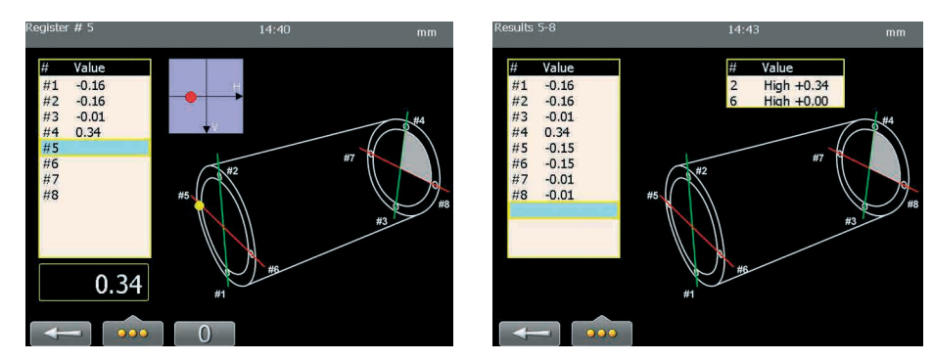
Task: Open the three-dot menu in Results screen
Action: pyautogui.click(x=601, y=332)
